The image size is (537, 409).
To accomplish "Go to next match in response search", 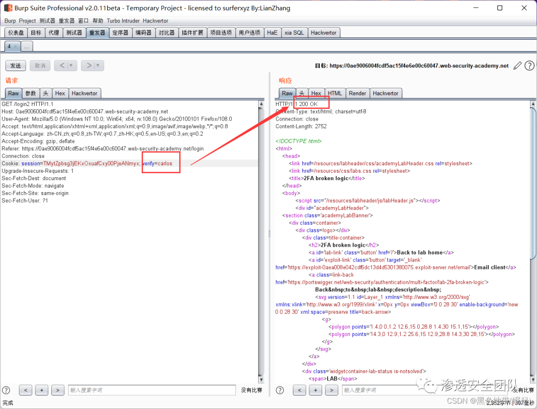I will click(332, 390).
